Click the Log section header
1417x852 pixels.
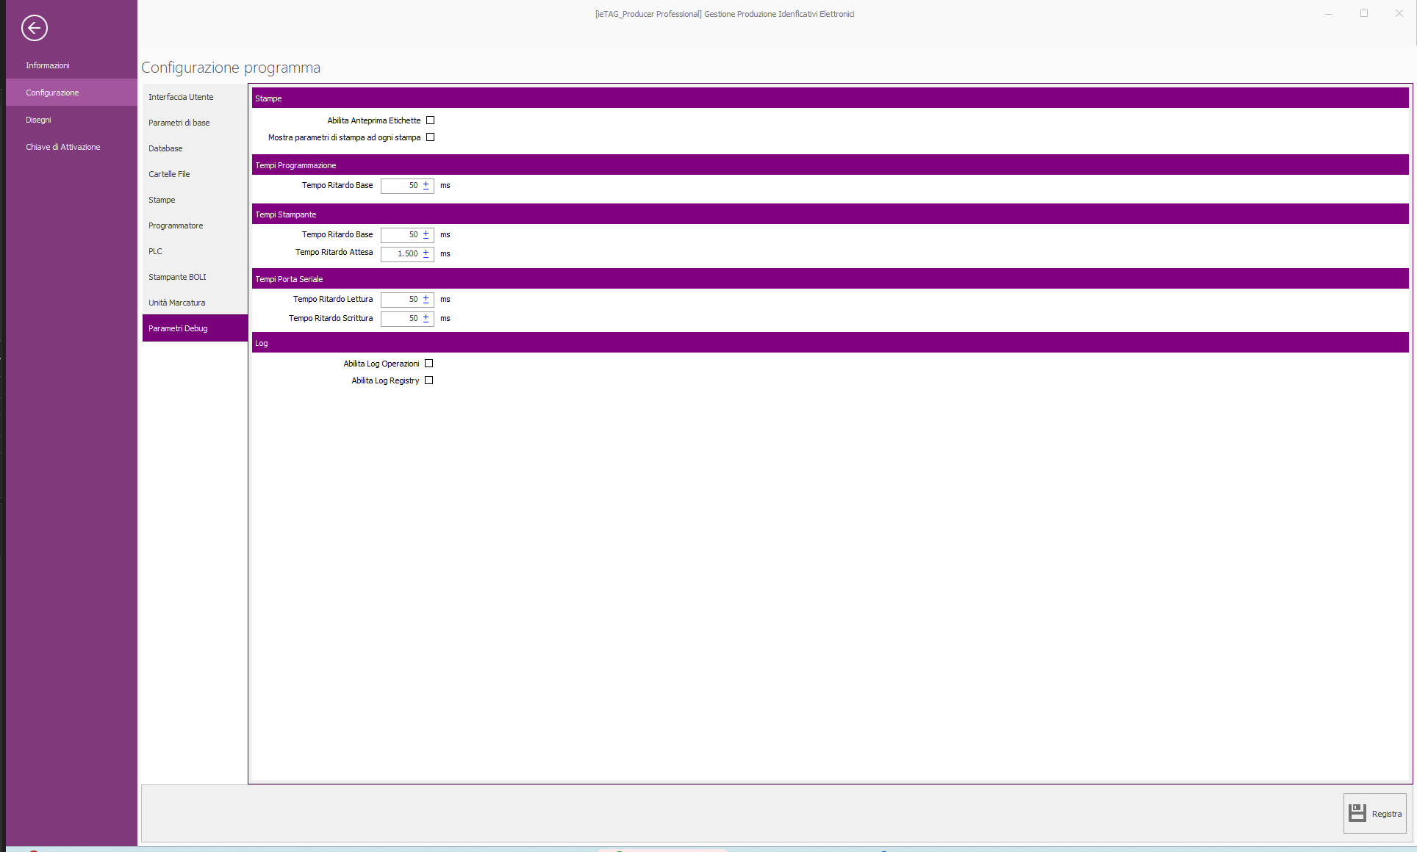tap(830, 342)
